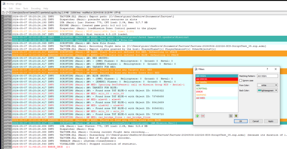Click the reload file icon in the toolbar
Image resolution: width=287 pixels, height=149 pixels.
(x=7, y=13)
